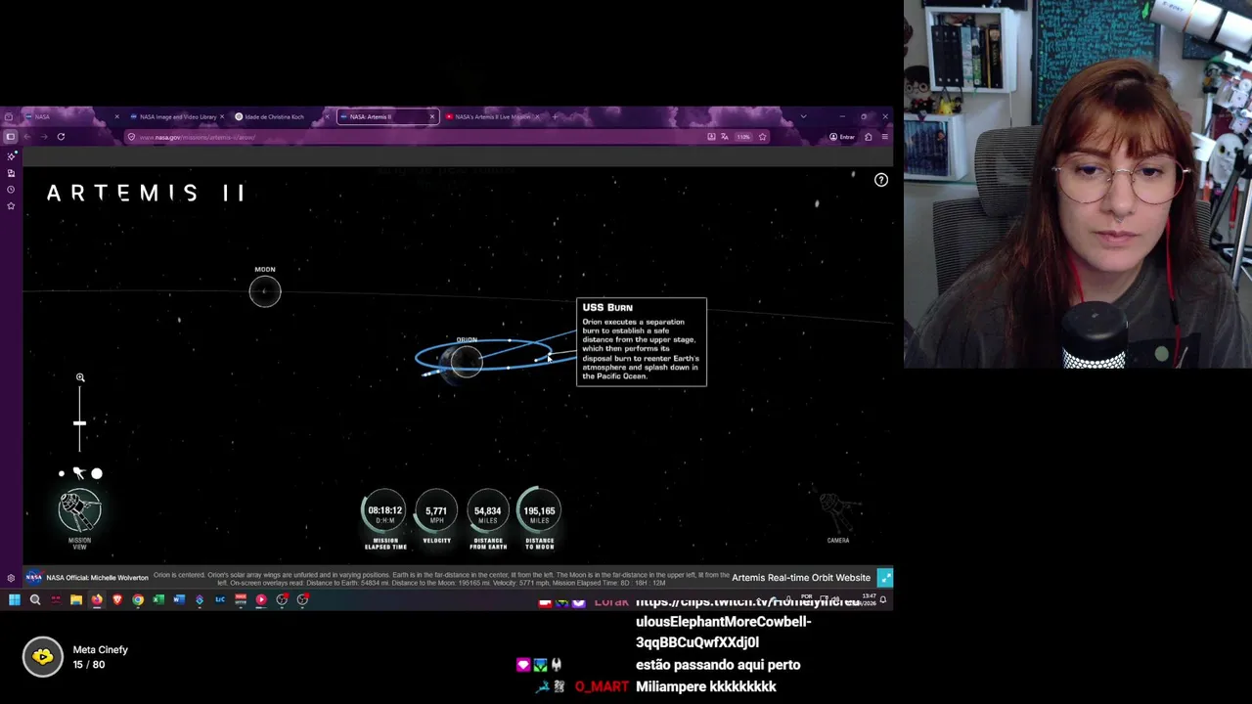This screenshot has height=704, width=1252.
Task: Open the Windows Start menu
Action: tap(15, 599)
